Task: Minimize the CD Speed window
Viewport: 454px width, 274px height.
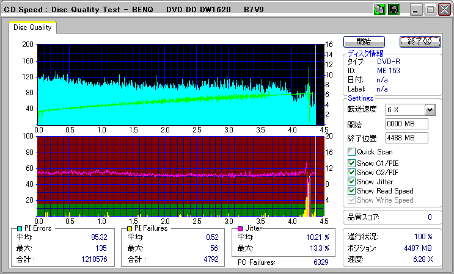Action: coord(417,10)
